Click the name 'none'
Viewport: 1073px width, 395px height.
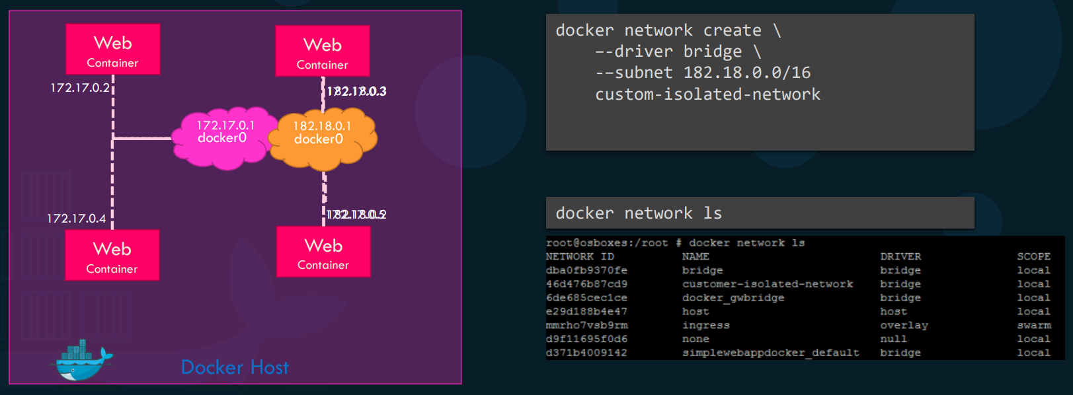(695, 339)
